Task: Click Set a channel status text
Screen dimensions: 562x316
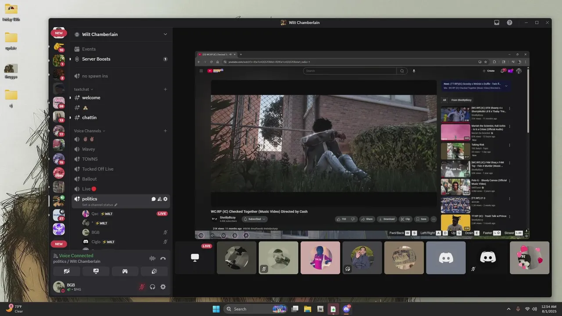Action: 97,205
